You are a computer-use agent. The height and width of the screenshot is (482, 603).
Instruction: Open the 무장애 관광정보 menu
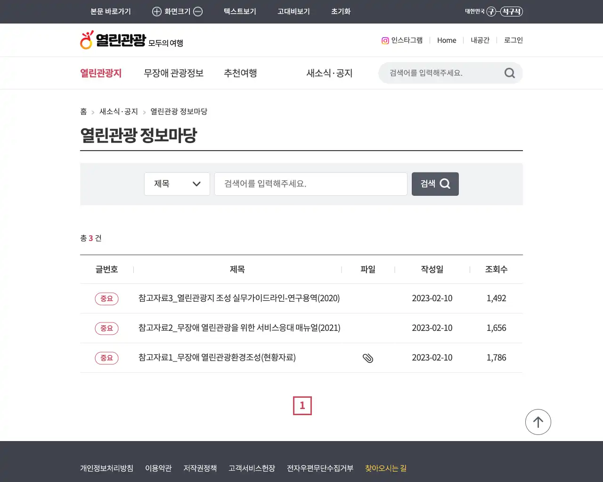pos(173,73)
